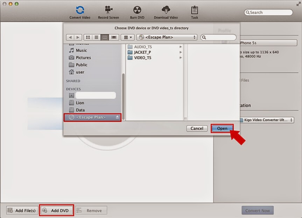Click Convert Now button
The width and height of the screenshot is (302, 218).
point(258,211)
